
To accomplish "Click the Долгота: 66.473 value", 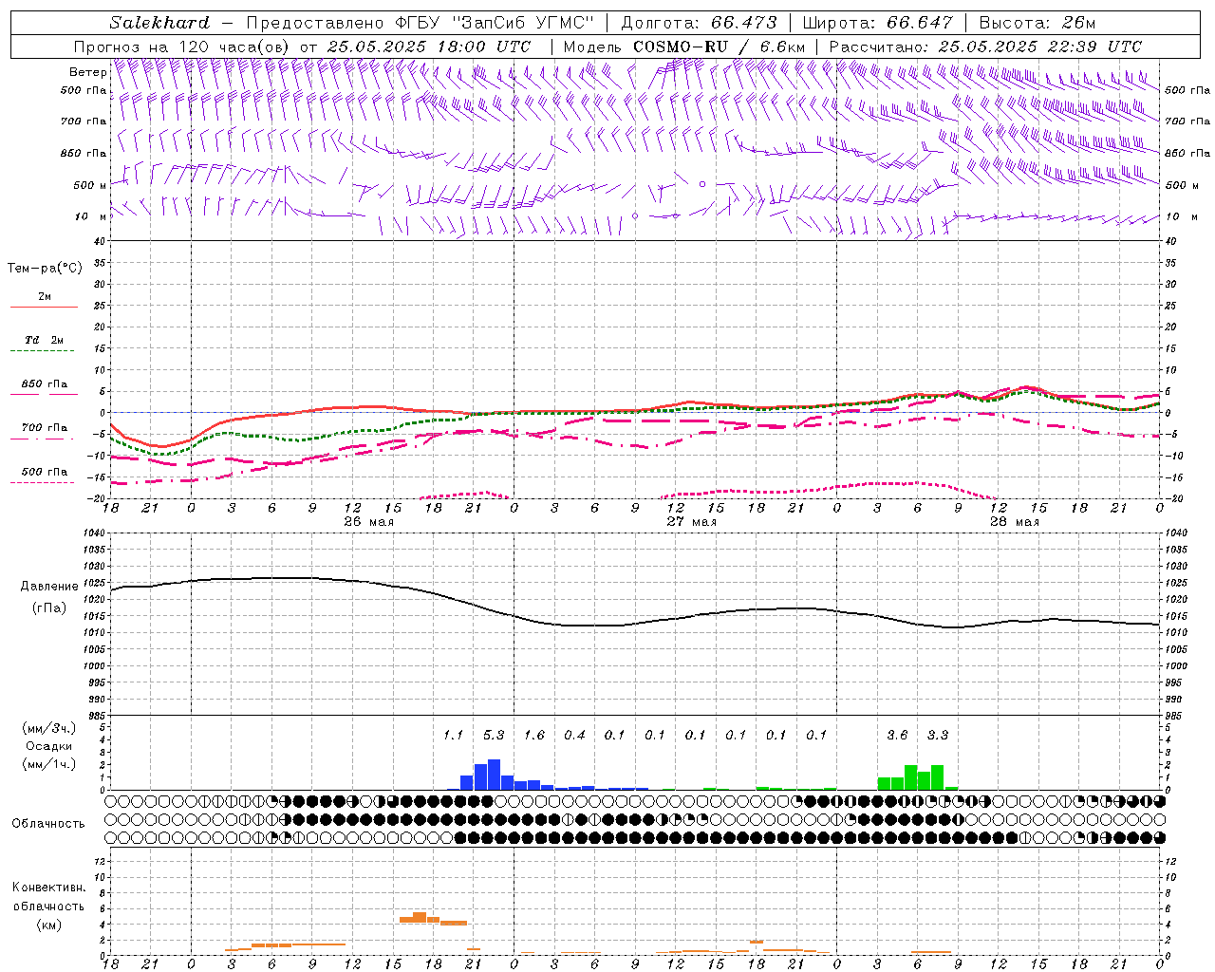I will pyautogui.click(x=699, y=23).
